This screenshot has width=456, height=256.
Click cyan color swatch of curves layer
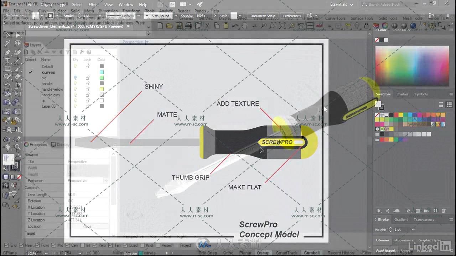click(x=102, y=72)
